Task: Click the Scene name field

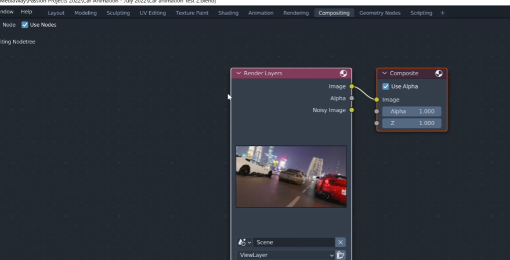Action: (294, 242)
